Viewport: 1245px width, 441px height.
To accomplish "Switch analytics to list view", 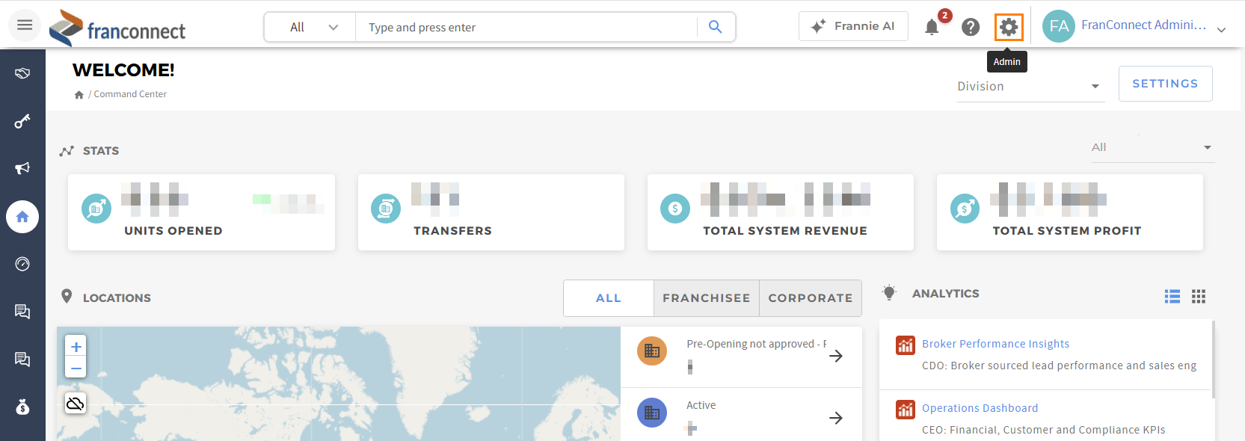I will point(1172,297).
